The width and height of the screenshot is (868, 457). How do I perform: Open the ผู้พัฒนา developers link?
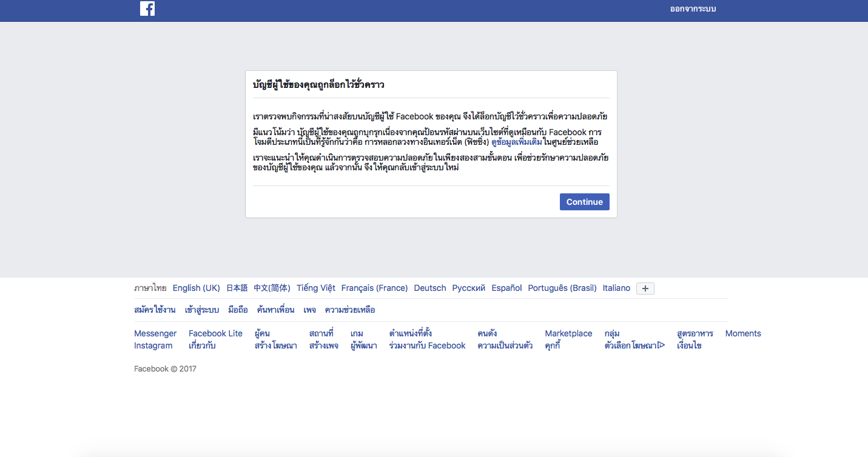364,345
